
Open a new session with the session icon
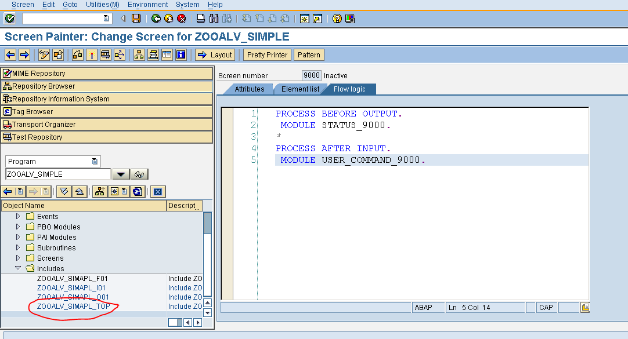point(305,18)
